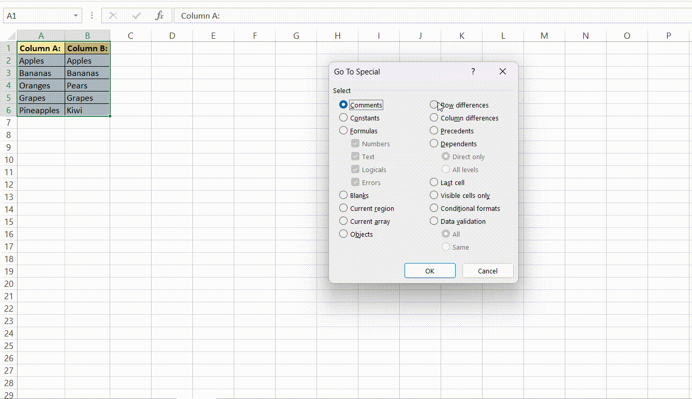Click the Go To Special dialog title
The height and width of the screenshot is (399, 692).
(x=357, y=72)
